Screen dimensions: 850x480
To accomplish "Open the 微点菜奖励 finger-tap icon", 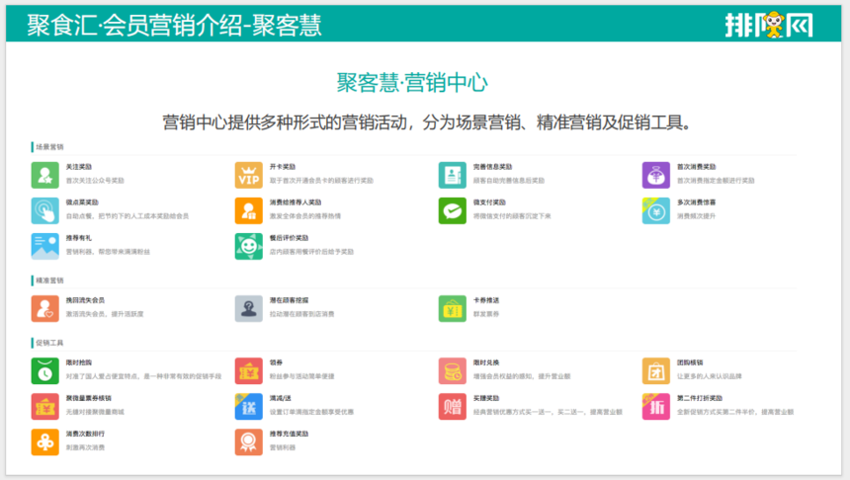I will (45, 210).
